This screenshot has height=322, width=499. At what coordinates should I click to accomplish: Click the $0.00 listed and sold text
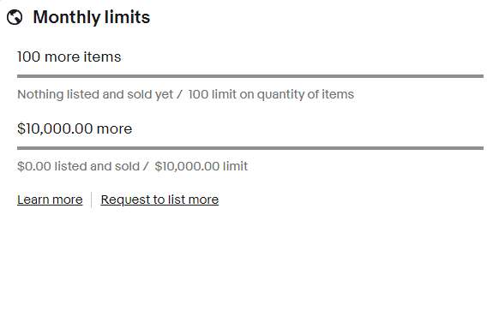[78, 166]
